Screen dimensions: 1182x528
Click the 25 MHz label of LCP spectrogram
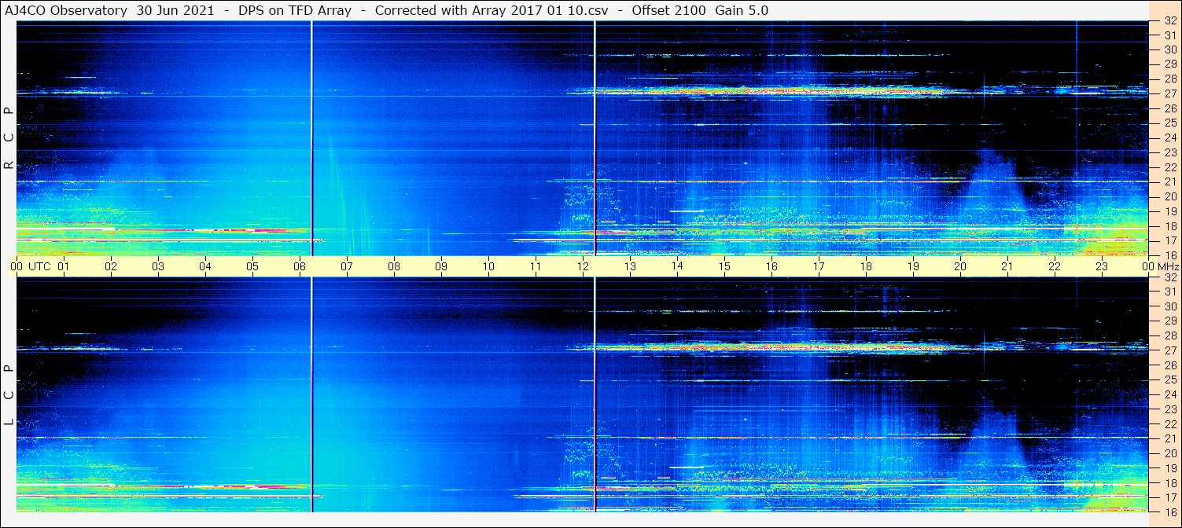click(x=1169, y=380)
